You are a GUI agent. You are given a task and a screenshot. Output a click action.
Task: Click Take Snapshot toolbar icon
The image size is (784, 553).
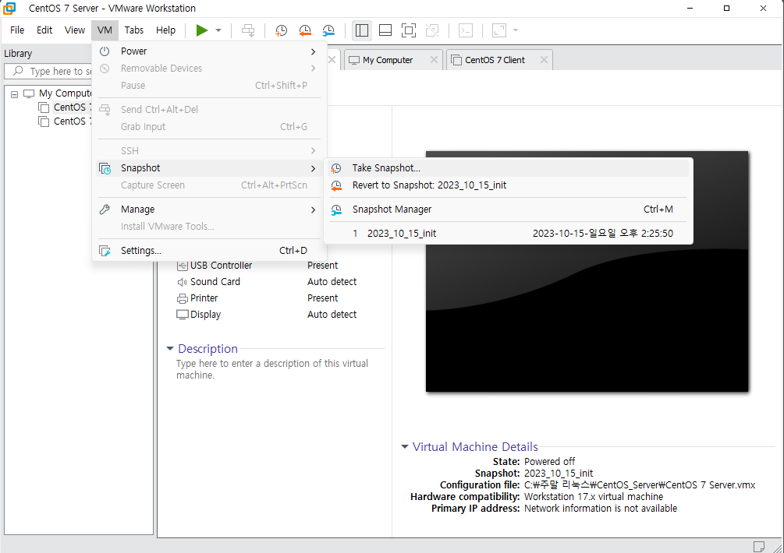282,30
